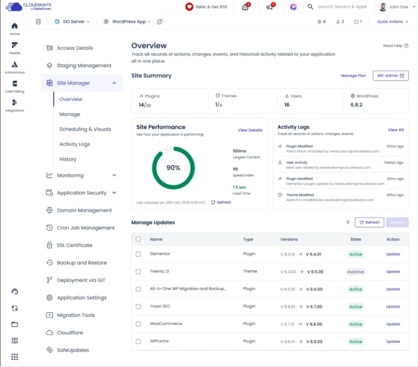Check the WPForms row checkbox
The height and width of the screenshot is (367, 418).
[138, 341]
